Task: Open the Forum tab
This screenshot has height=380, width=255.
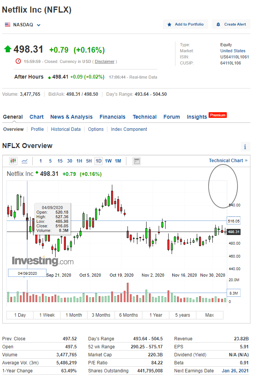Action: coord(172,117)
